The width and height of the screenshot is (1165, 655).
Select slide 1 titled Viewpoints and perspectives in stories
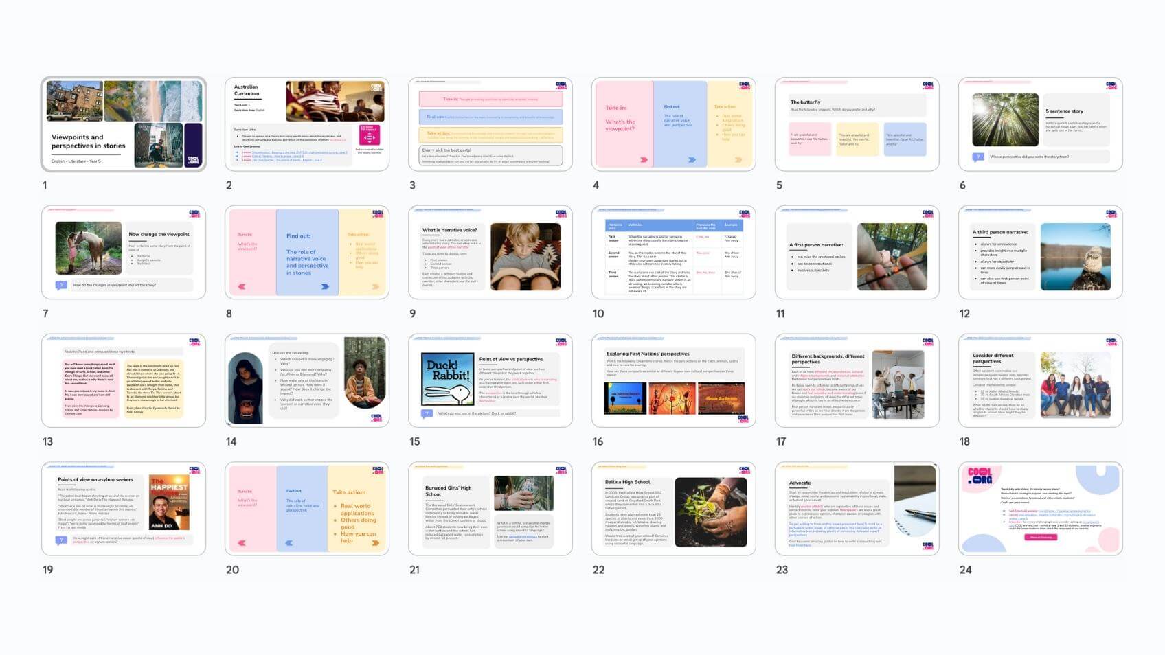click(124, 124)
